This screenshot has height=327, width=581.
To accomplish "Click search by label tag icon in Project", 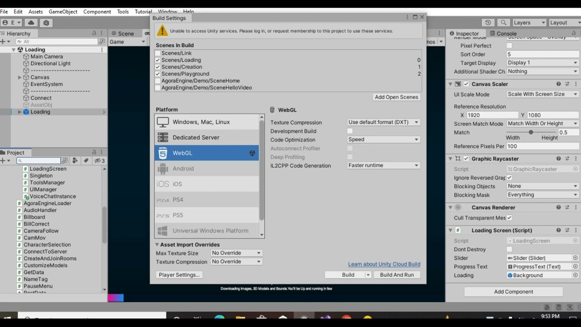I will pos(86,160).
